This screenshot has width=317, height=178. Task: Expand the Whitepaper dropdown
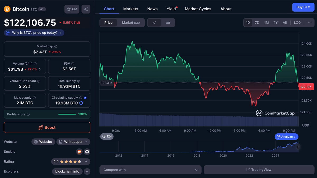click(x=73, y=142)
